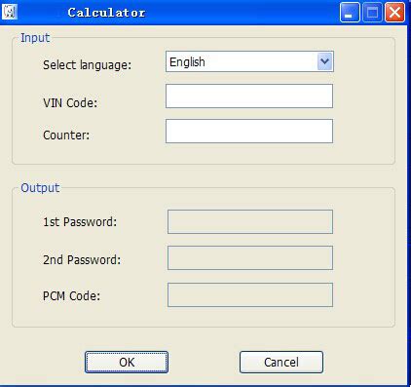Minimize the Calculator window

[x=350, y=13]
